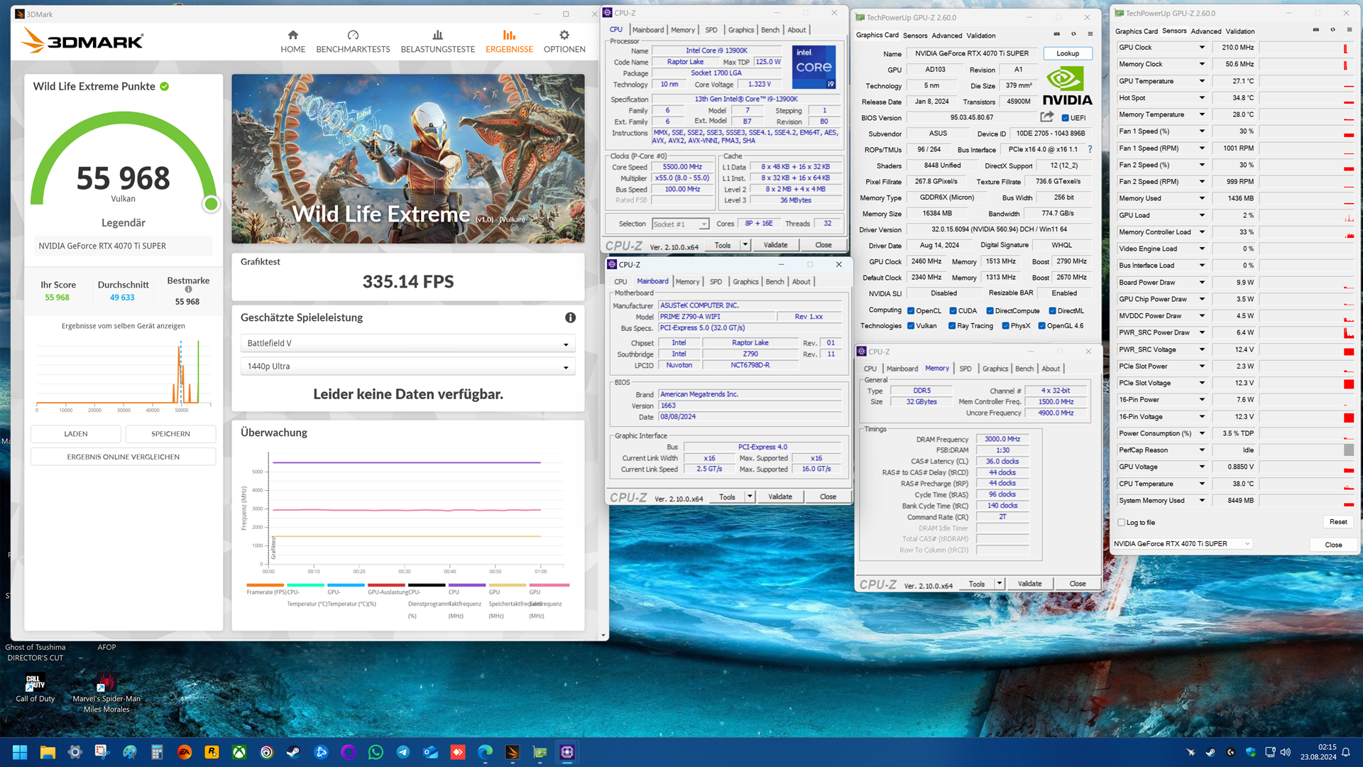Expand GPU Clock sensor dropdown
Screen dimensions: 1363x767
point(1202,48)
